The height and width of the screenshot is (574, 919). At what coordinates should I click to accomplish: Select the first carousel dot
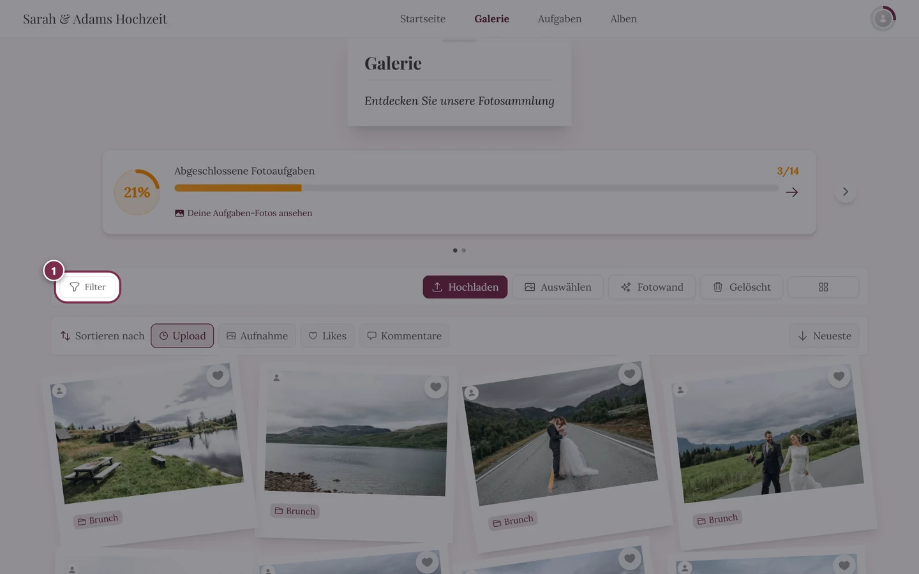click(455, 251)
